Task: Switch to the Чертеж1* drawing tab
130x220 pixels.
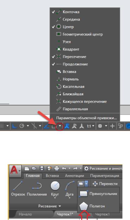Action: [65, 214]
